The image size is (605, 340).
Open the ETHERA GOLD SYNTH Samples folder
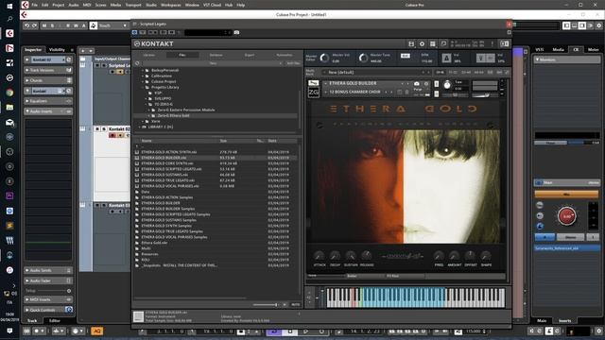(x=166, y=226)
